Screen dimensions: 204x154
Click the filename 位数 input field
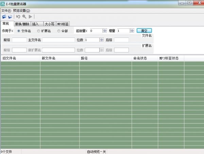(92, 40)
